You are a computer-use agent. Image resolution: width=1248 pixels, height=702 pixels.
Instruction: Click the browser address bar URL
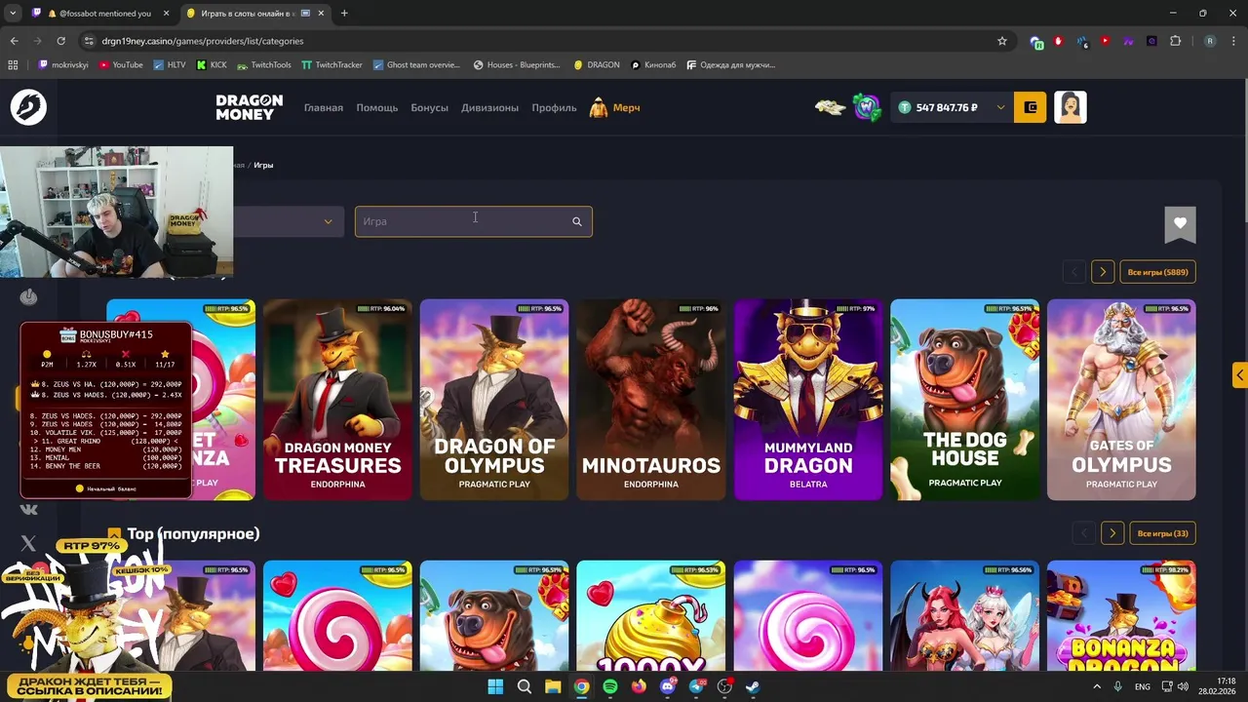coord(203,41)
